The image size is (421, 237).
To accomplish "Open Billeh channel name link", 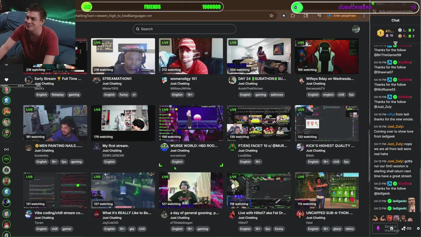I will click(x=310, y=155).
